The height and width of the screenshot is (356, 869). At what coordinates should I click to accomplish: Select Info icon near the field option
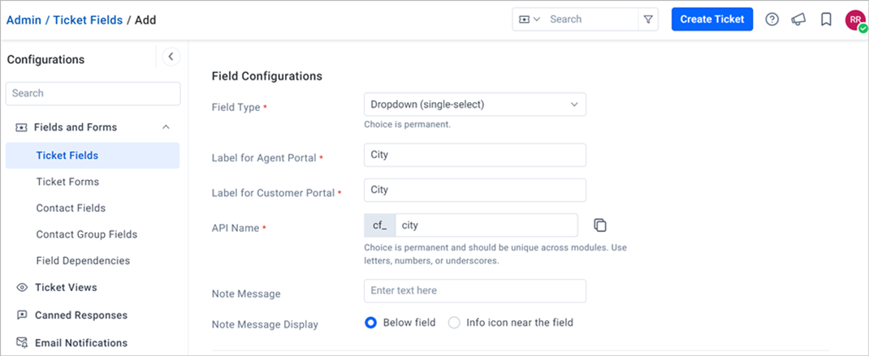(x=455, y=323)
